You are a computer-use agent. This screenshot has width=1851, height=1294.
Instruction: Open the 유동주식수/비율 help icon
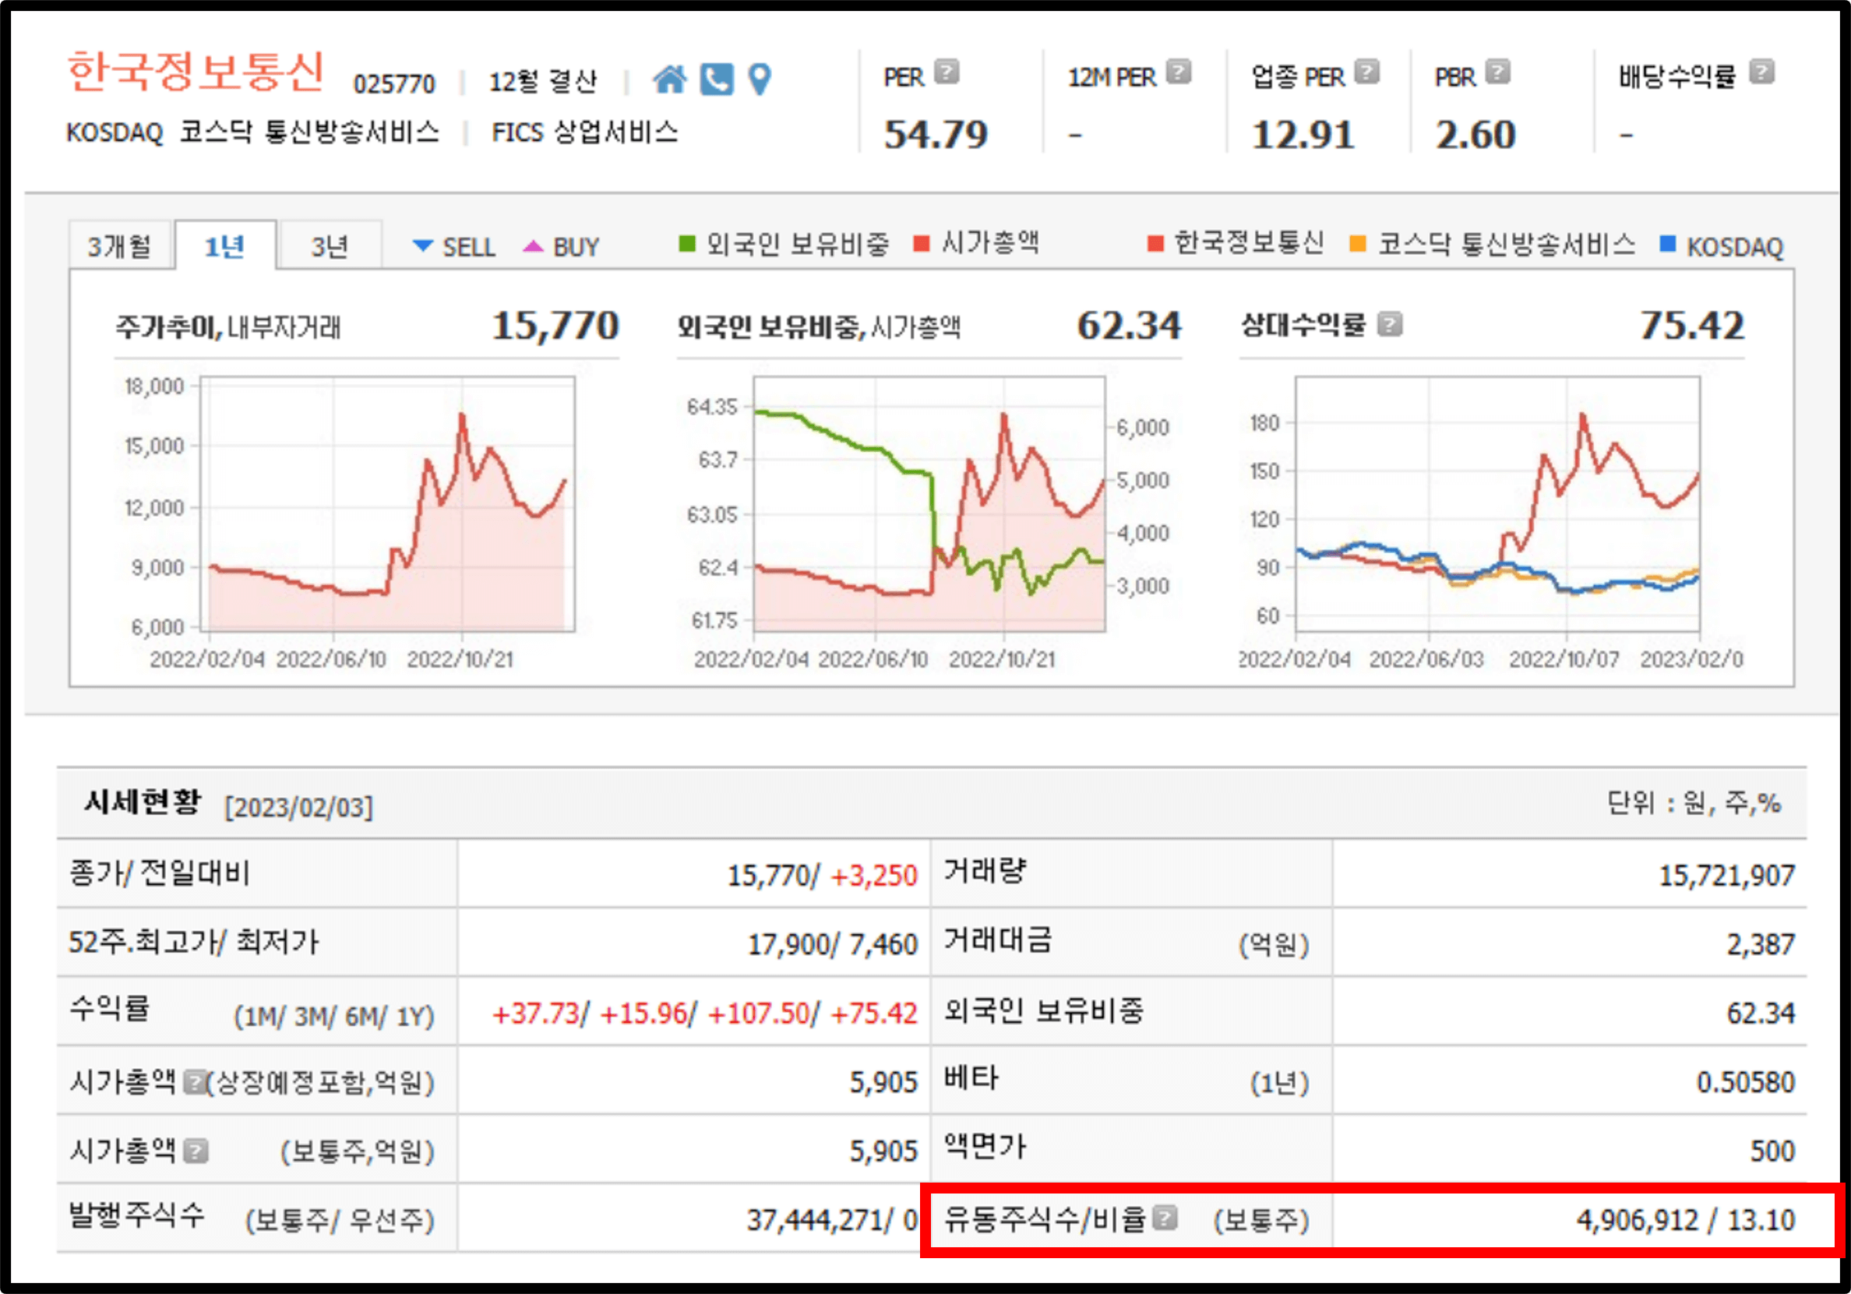click(1164, 1218)
